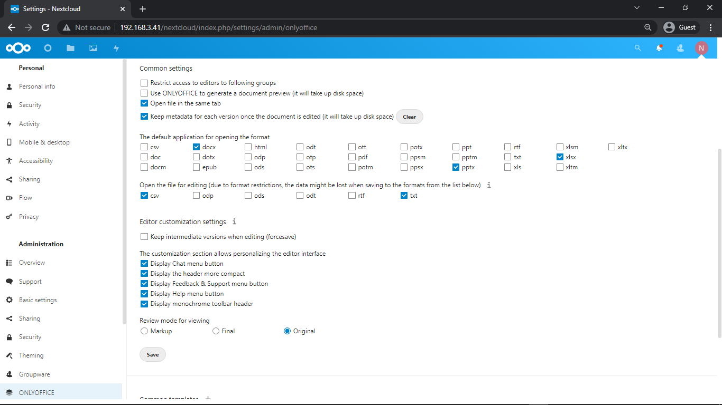Uncheck Keep metadata for each version
This screenshot has height=405, width=722.
click(x=144, y=117)
